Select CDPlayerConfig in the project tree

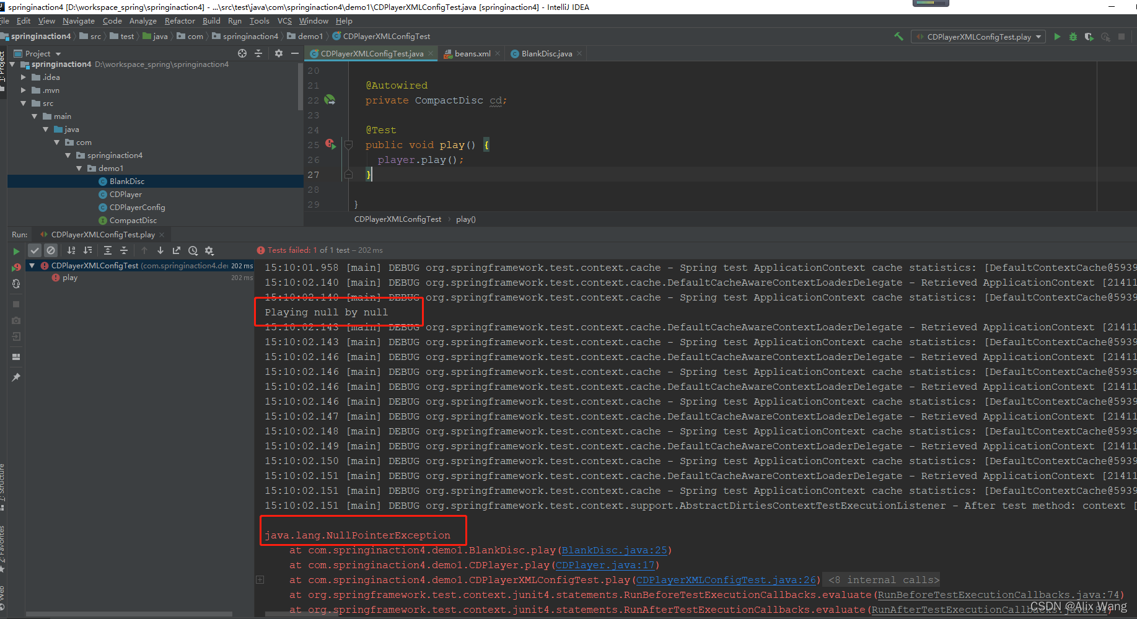(137, 208)
